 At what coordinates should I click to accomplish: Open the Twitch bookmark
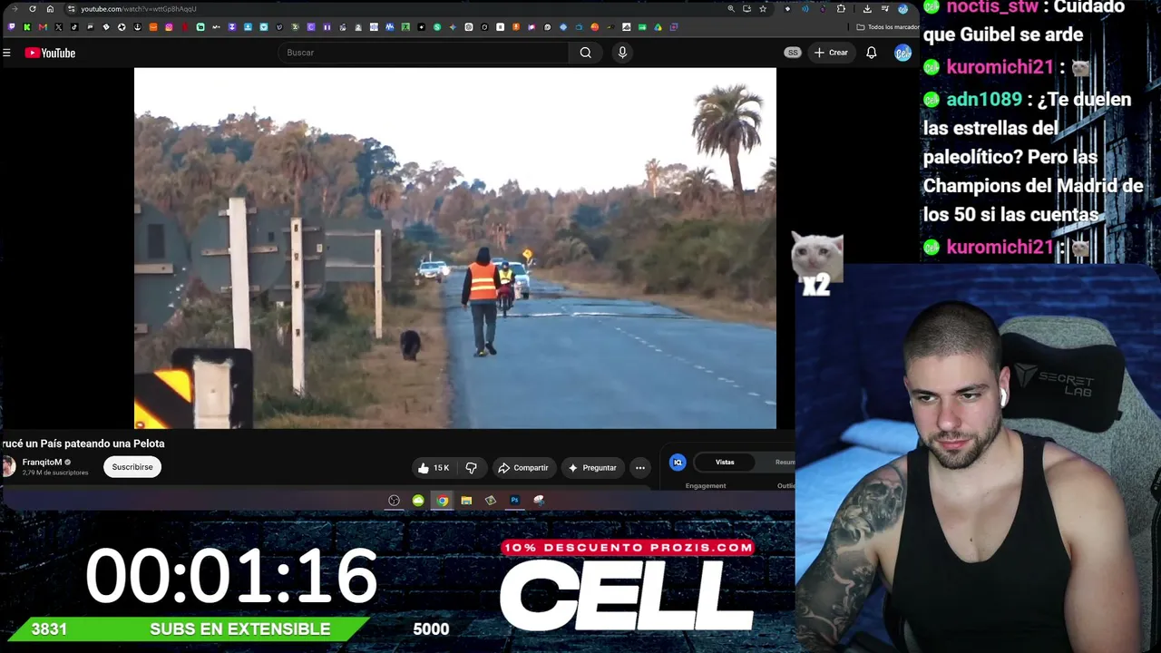pyautogui.click(x=12, y=27)
